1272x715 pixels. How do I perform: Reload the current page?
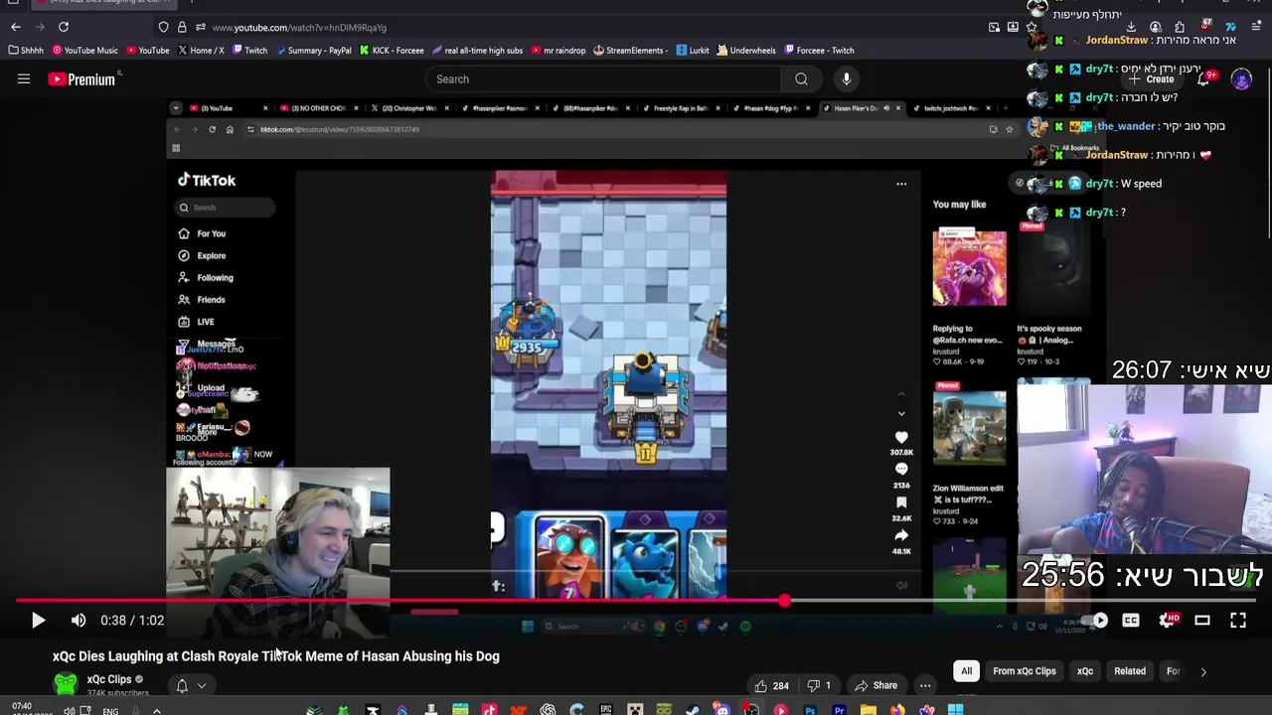coord(64,27)
